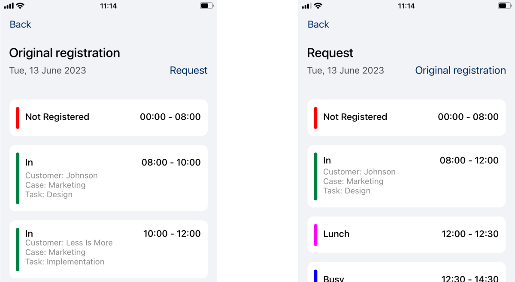Click green bar on Less Is More entry
This screenshot has height=282, width=515.
tap(18, 249)
